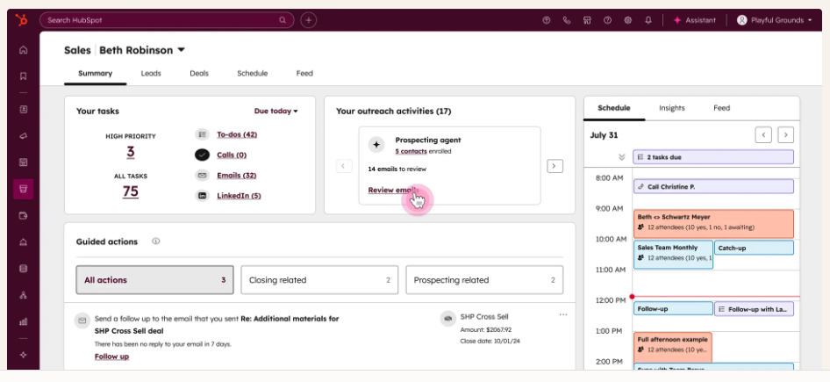The width and height of the screenshot is (830, 382).
Task: Open the Help question-mark icon
Action: 608,20
